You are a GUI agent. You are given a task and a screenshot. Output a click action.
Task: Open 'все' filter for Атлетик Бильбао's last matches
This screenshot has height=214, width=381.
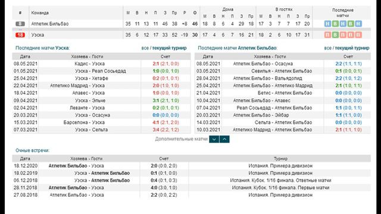[x=327, y=48]
